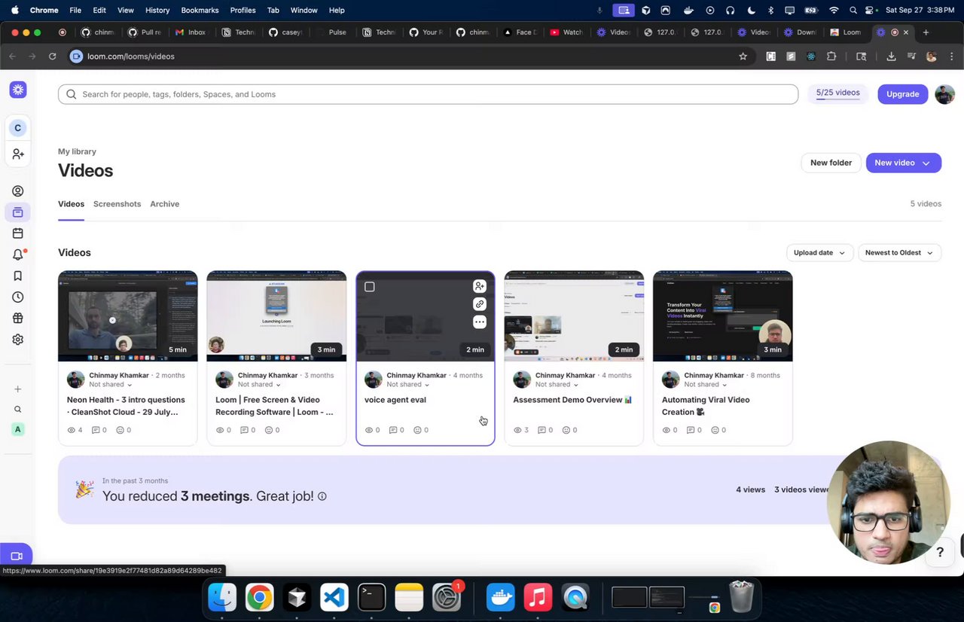Open Finder from the Dock
Screen dimensions: 964x622
click(x=222, y=597)
